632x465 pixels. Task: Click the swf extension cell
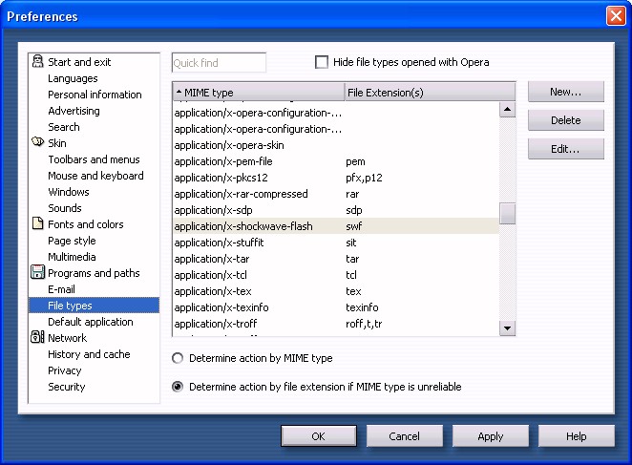354,226
